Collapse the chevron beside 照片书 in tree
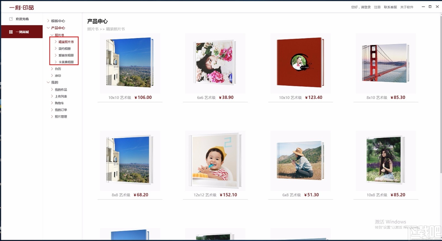The image size is (442, 241). (x=52, y=35)
